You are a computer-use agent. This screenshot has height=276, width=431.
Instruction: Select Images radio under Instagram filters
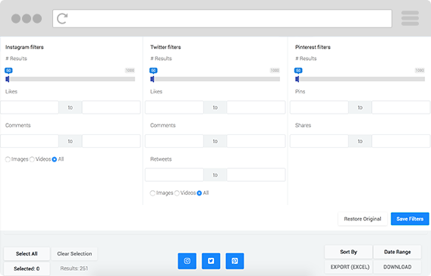[x=8, y=159]
